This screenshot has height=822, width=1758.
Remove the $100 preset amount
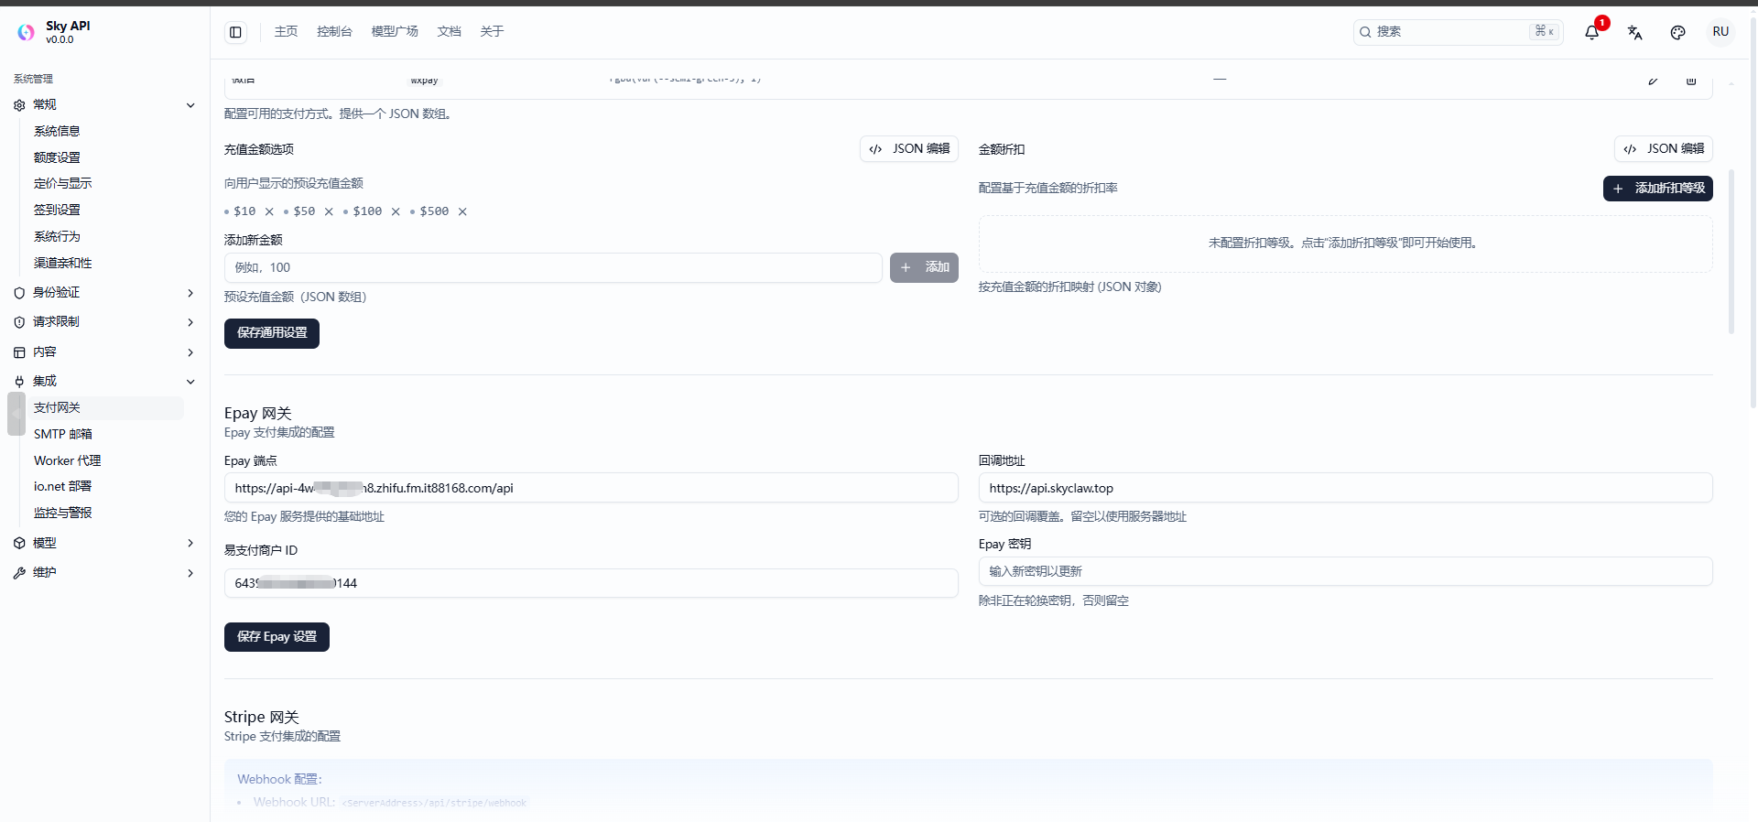tap(396, 211)
